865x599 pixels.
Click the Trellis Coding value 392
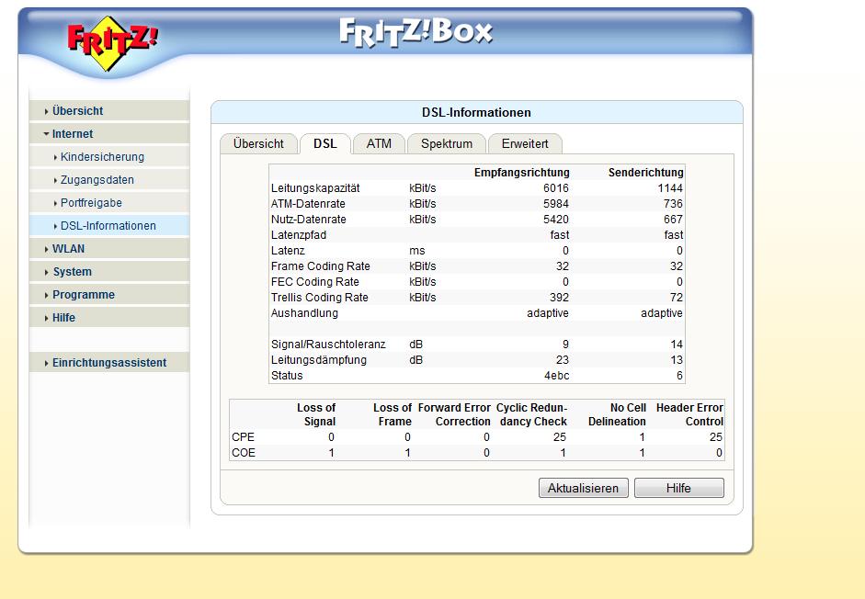click(x=560, y=298)
